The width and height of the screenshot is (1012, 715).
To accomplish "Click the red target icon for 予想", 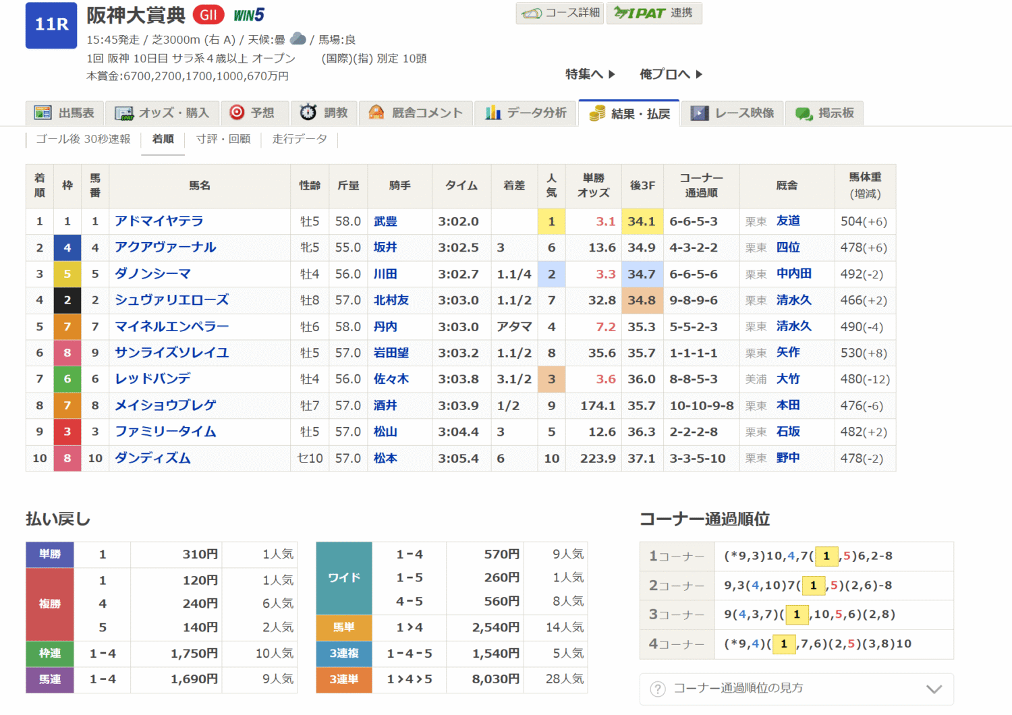I will point(237,113).
